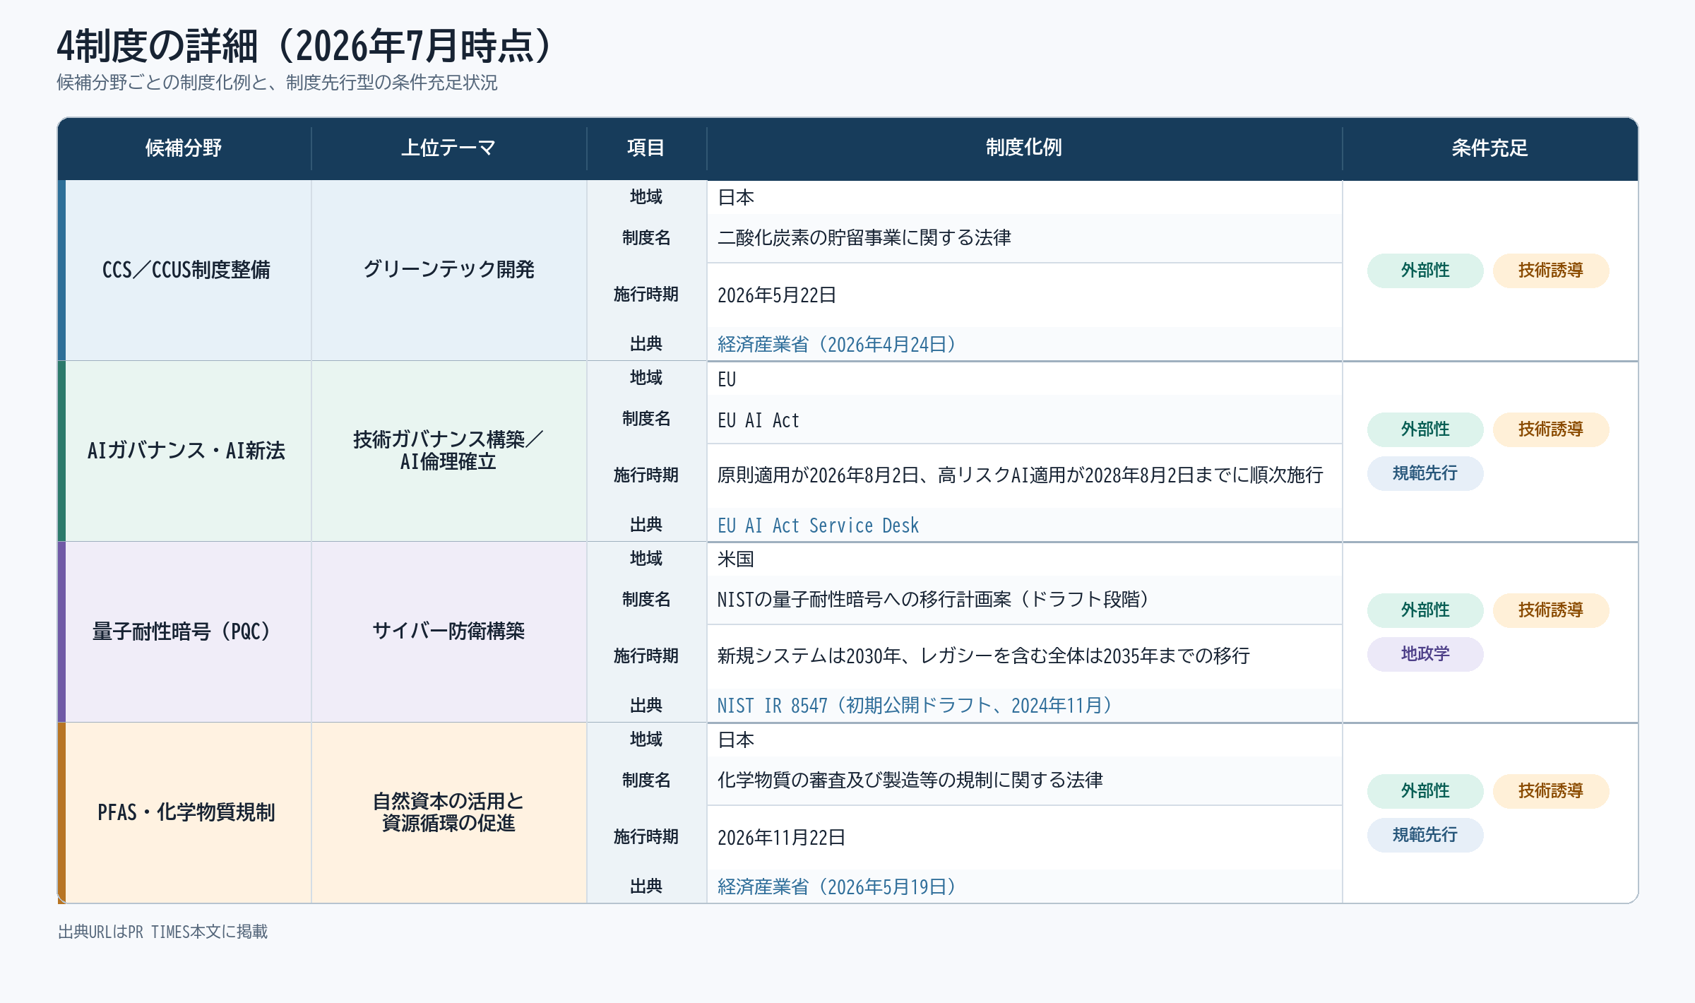Click the 4制度の詳細（2026年7月時点）title
1695x1003 pixels.
point(304,47)
